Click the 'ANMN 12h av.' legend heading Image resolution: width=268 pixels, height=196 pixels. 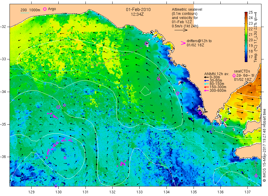(x=216, y=74)
